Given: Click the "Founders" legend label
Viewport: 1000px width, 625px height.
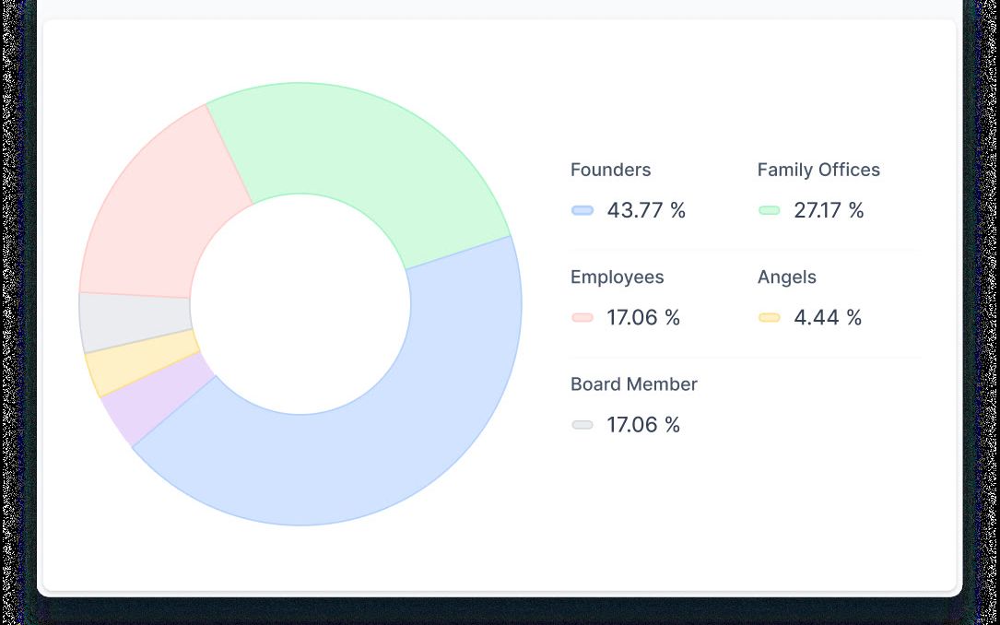Looking at the screenshot, I should pos(610,170).
